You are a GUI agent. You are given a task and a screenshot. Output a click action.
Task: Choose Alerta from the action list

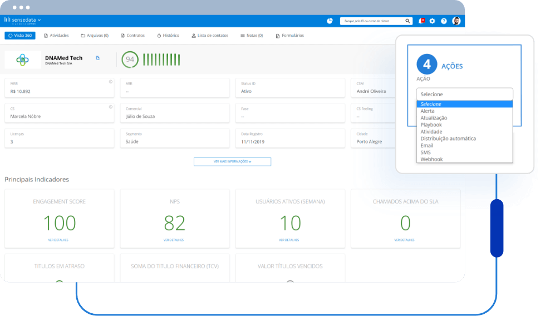pos(464,111)
